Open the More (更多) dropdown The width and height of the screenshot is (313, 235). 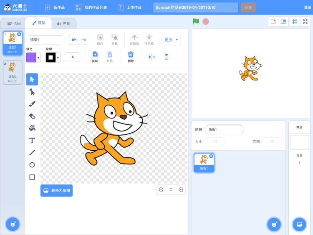pyautogui.click(x=171, y=40)
